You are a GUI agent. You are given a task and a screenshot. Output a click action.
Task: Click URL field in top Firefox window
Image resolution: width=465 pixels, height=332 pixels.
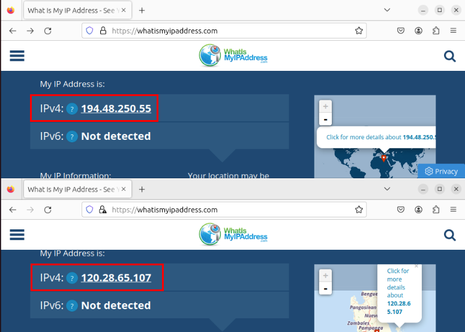click(224, 31)
